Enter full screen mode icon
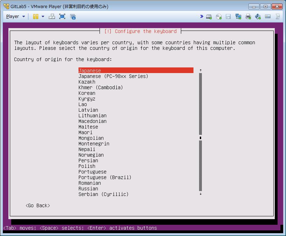286x236 pixels. [62, 17]
